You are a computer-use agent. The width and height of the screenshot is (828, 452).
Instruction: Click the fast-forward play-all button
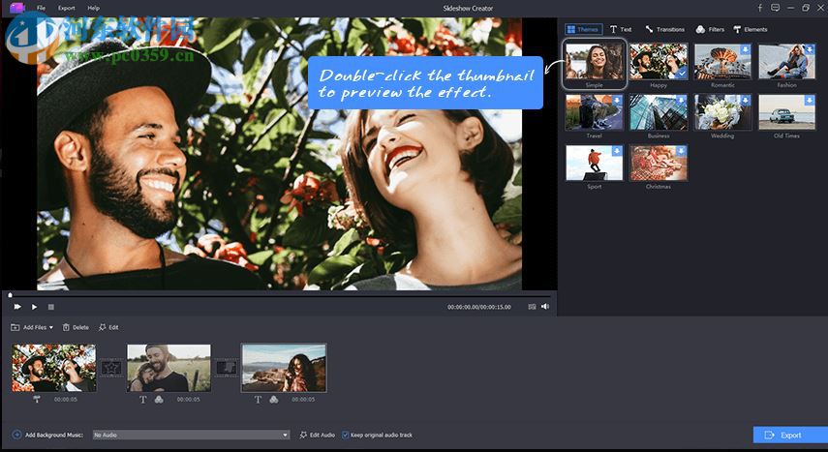coord(17,307)
